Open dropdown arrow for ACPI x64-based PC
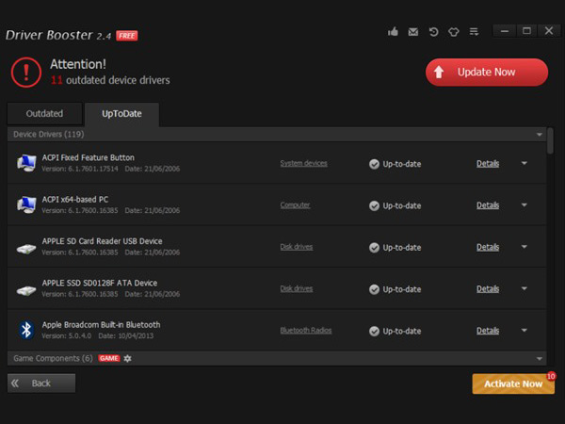Screen dimensions: 565x424 [525, 205]
